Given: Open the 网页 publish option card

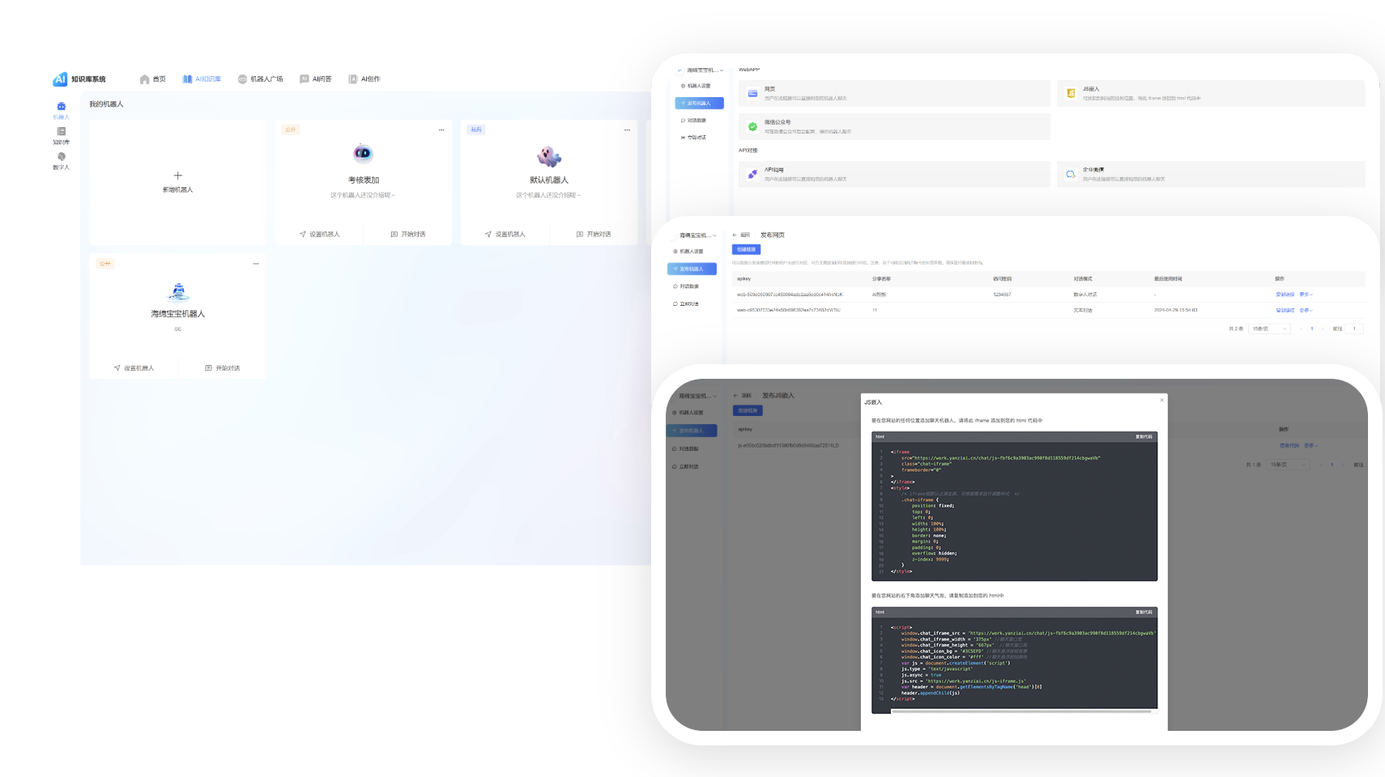Looking at the screenshot, I should point(894,93).
